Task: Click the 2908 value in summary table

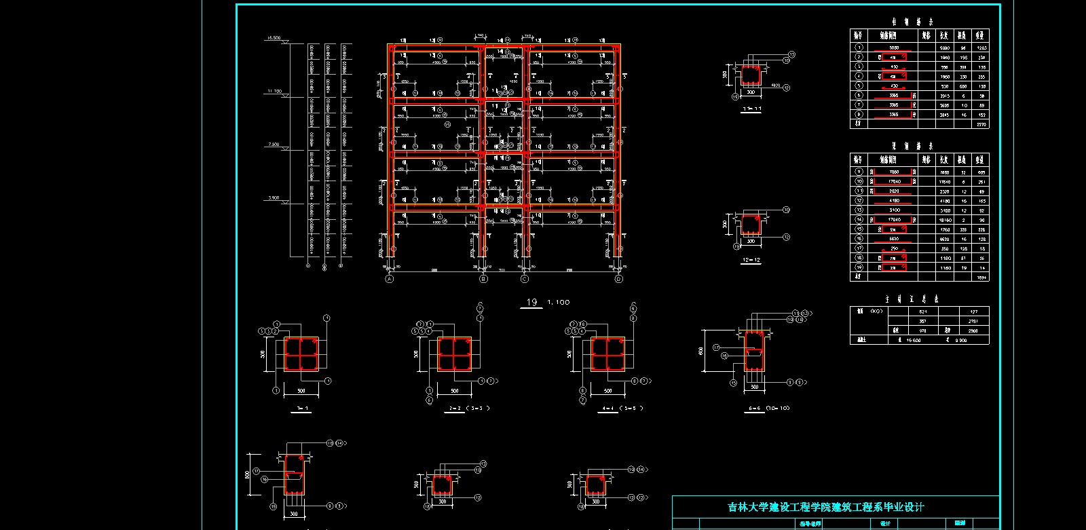Action: coord(973,330)
